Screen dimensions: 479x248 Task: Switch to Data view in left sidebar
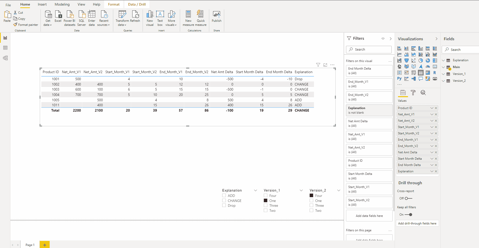(5, 48)
